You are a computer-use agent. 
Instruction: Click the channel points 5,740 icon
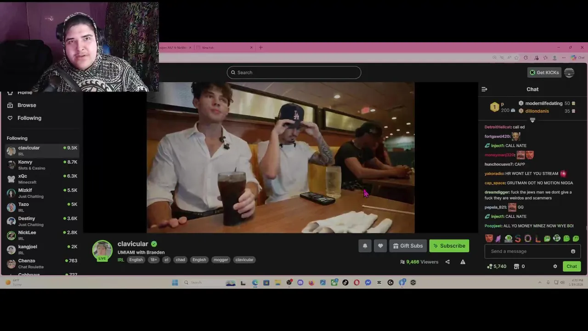[x=490, y=267]
